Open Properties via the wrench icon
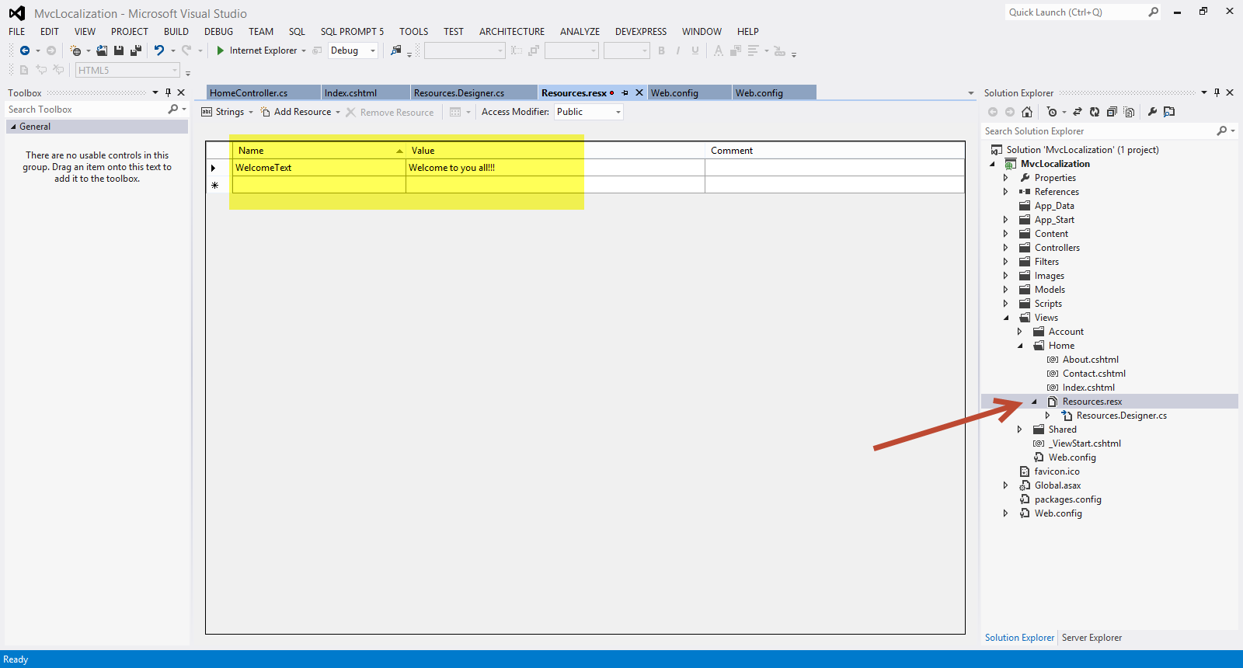This screenshot has width=1243, height=668. [x=1152, y=112]
